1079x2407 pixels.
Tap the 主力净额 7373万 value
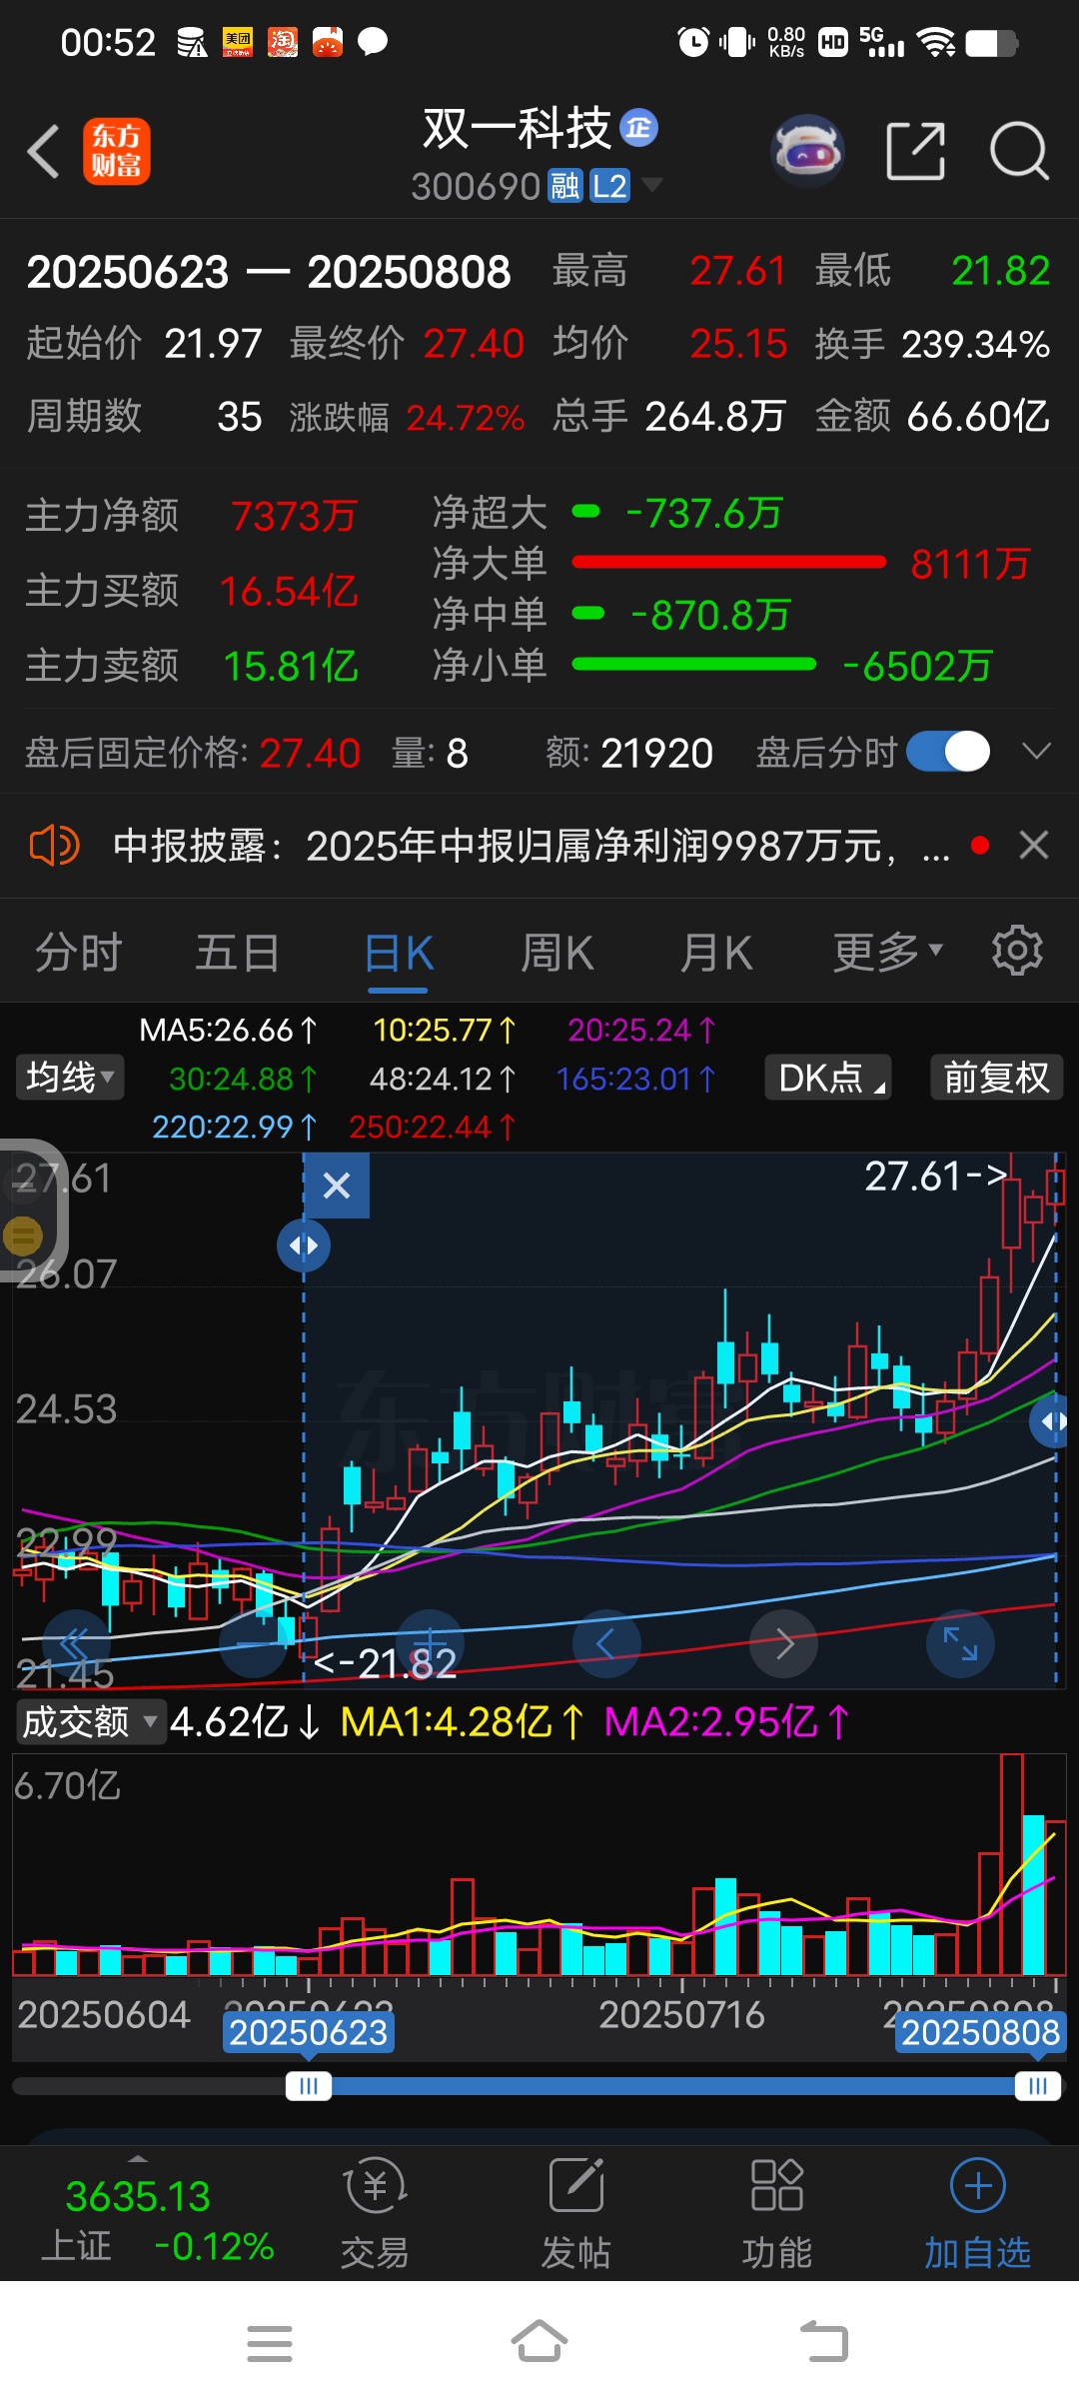pos(294,516)
